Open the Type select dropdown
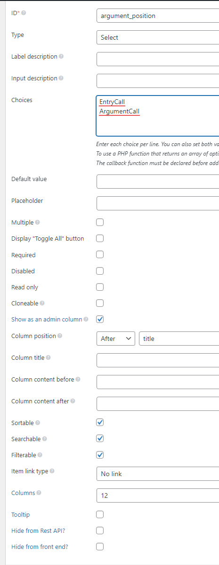The height and width of the screenshot is (565, 219). [x=158, y=37]
